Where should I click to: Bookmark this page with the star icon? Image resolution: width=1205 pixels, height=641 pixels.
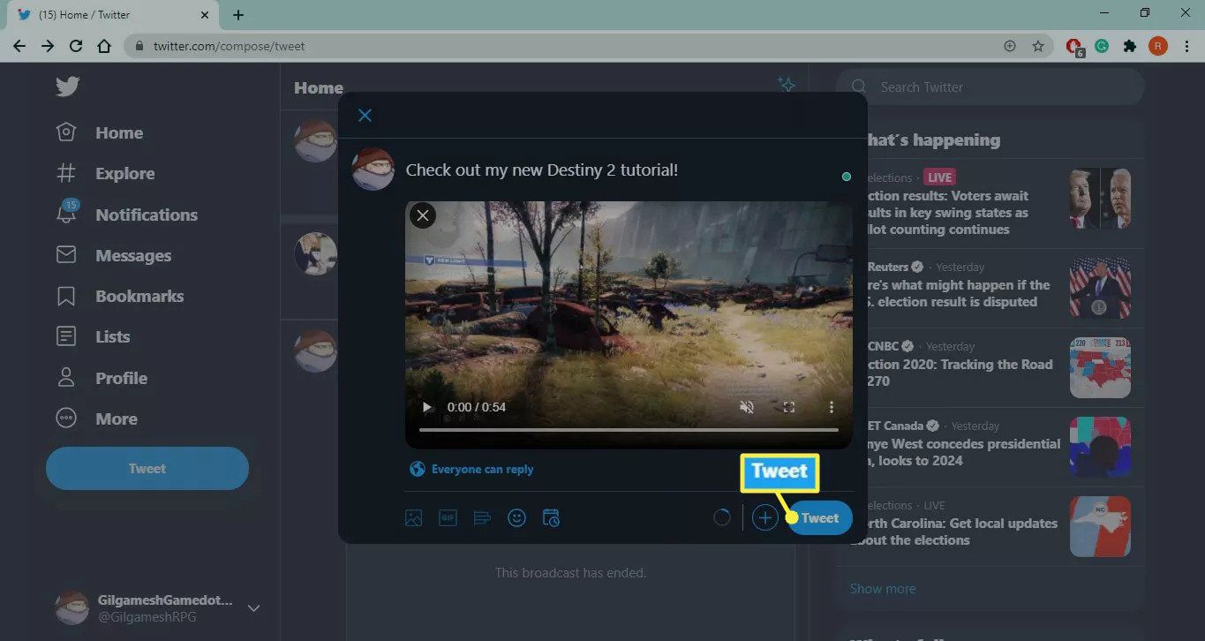tap(1038, 46)
